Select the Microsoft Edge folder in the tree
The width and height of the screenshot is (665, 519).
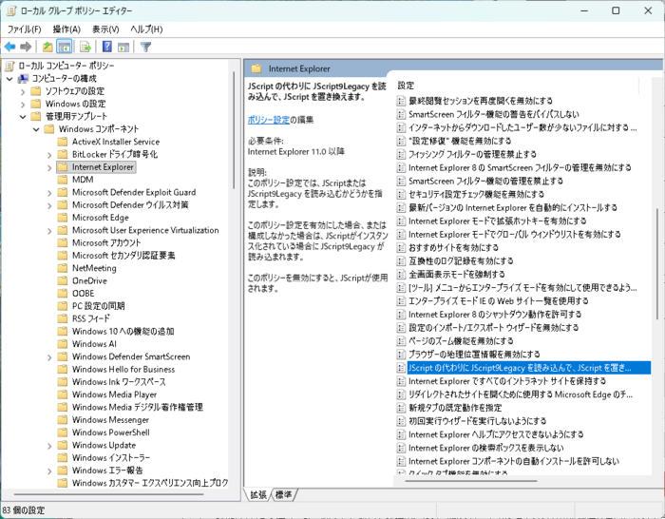[102, 218]
